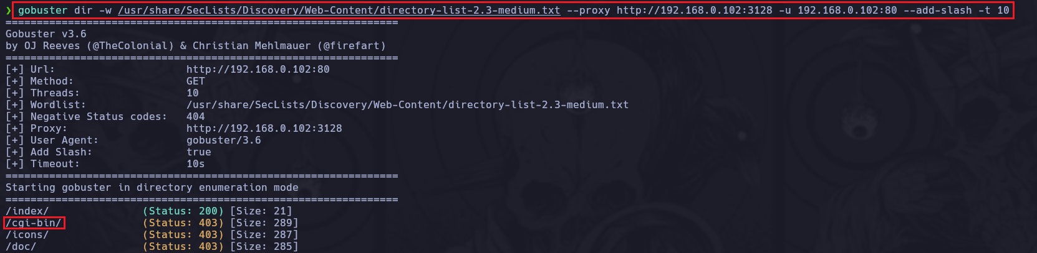
Task: Select the Gobuster v3.6 banner text
Action: click(46, 34)
